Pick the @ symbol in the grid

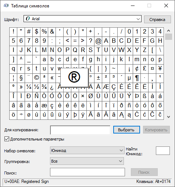point(98,41)
